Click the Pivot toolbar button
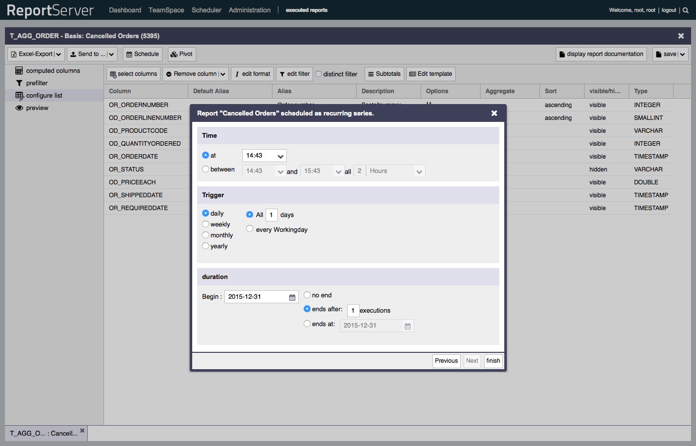Image resolution: width=696 pixels, height=446 pixels. click(x=181, y=54)
